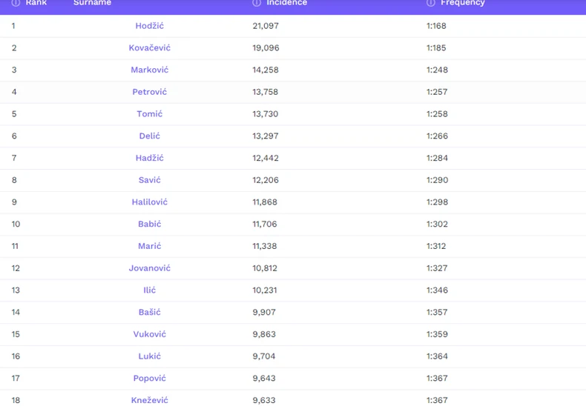Open the Kovačević surname page

pos(150,48)
